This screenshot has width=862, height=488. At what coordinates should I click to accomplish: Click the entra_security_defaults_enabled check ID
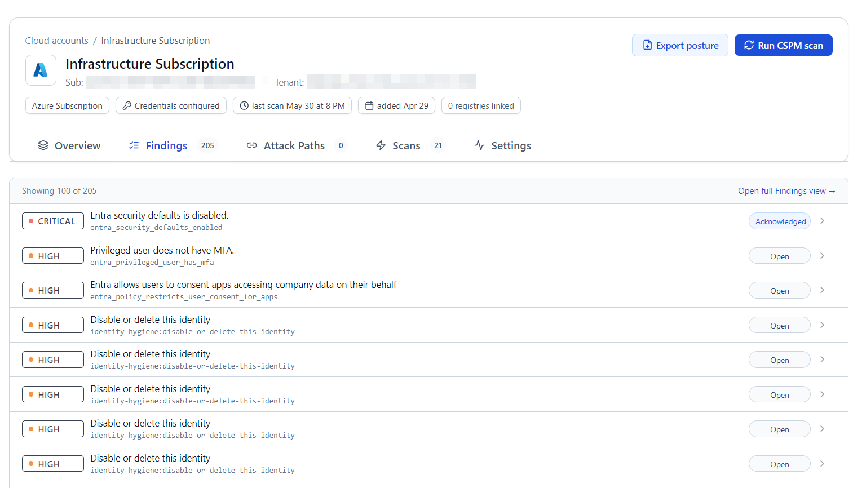[x=156, y=228]
